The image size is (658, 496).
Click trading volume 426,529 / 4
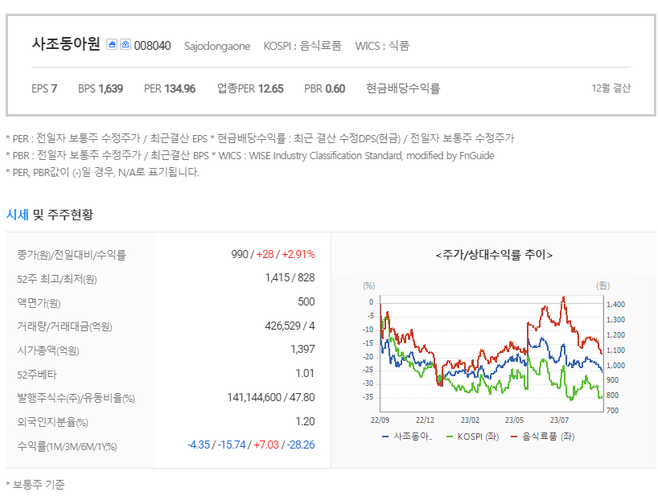pos(290,326)
